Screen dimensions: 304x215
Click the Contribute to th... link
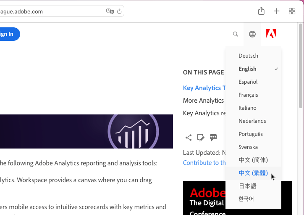point(204,163)
